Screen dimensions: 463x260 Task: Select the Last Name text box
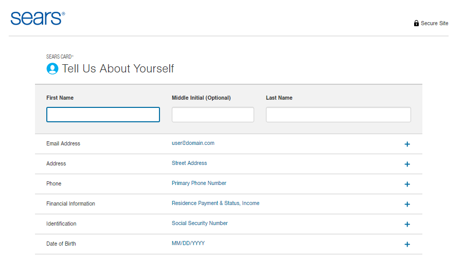339,115
